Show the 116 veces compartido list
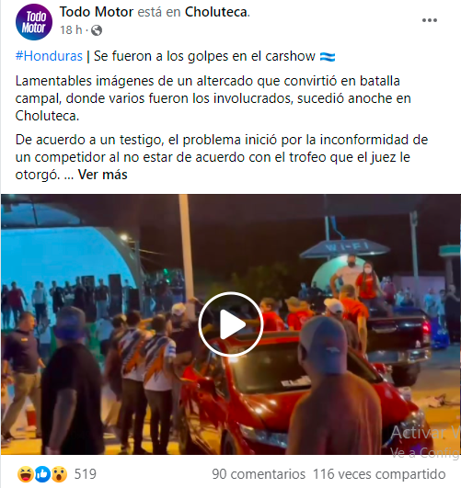The width and height of the screenshot is (461, 488). pyautogui.click(x=379, y=474)
